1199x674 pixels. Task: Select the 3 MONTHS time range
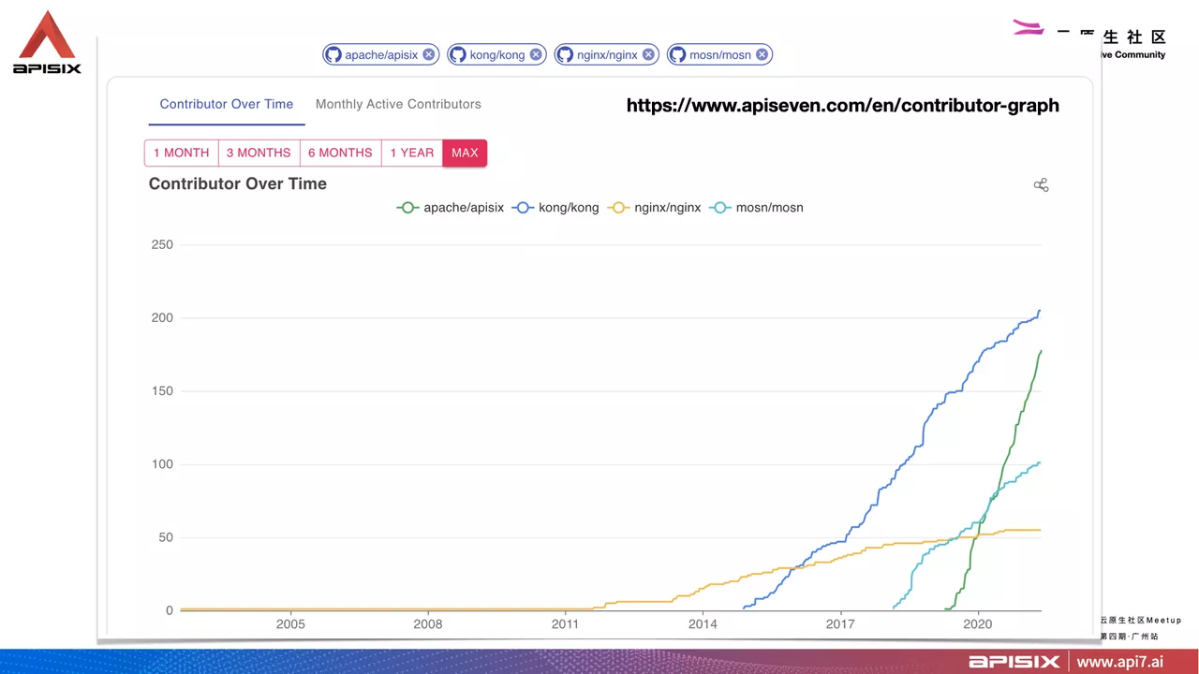click(259, 153)
